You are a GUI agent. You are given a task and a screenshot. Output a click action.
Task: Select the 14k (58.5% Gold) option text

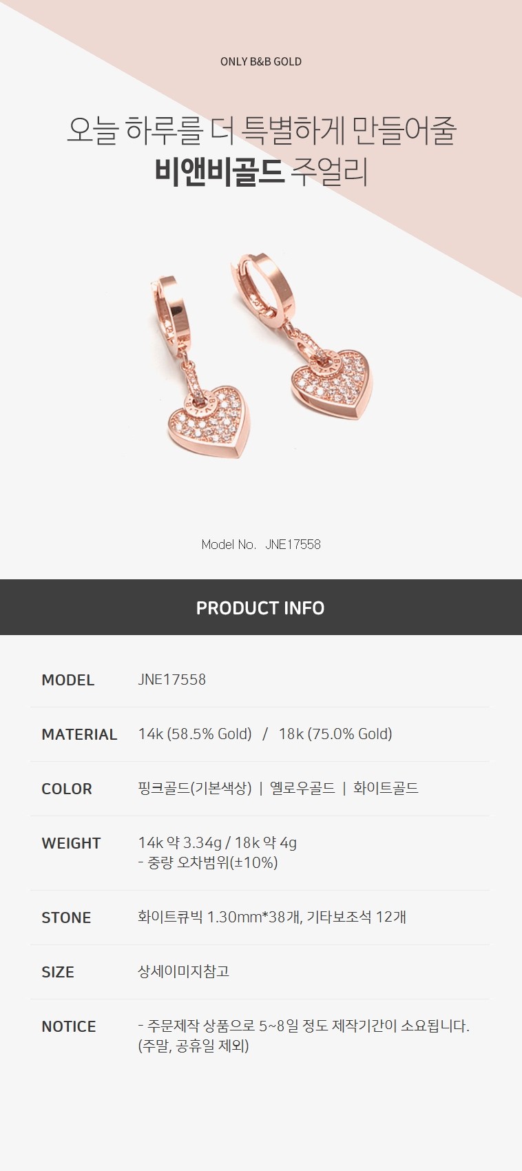pyautogui.click(x=195, y=734)
